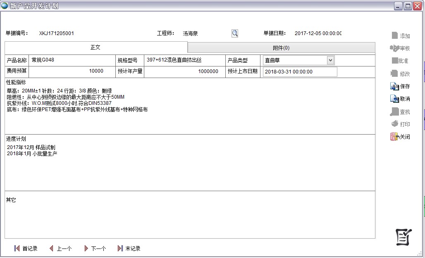The image size is (425, 258).
Task: Click the 修改 (Modify) icon button
Action: click(x=395, y=74)
